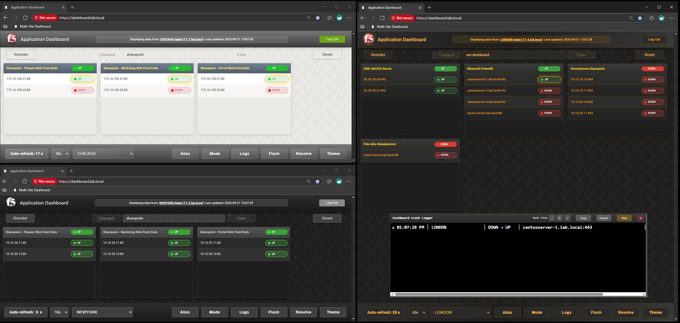Switch Theme in London dashboard
680x323 pixels.
point(655,312)
